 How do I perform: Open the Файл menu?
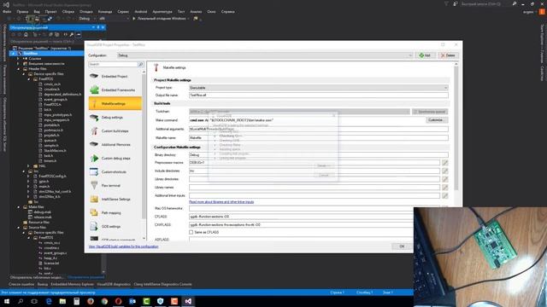click(x=7, y=11)
